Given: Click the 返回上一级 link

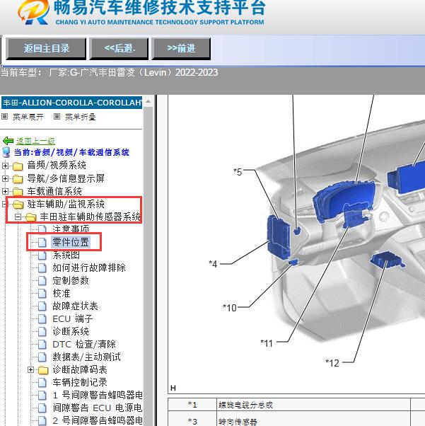Looking at the screenshot, I should (x=35, y=141).
